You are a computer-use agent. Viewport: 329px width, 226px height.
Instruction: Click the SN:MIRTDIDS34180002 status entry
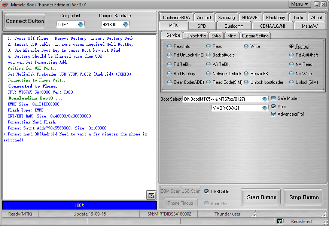pos(169,214)
